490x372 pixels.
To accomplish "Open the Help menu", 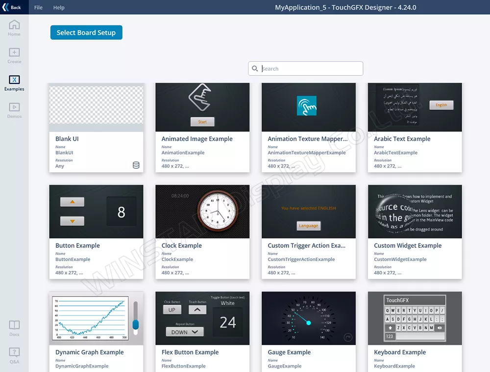I will pos(59,7).
